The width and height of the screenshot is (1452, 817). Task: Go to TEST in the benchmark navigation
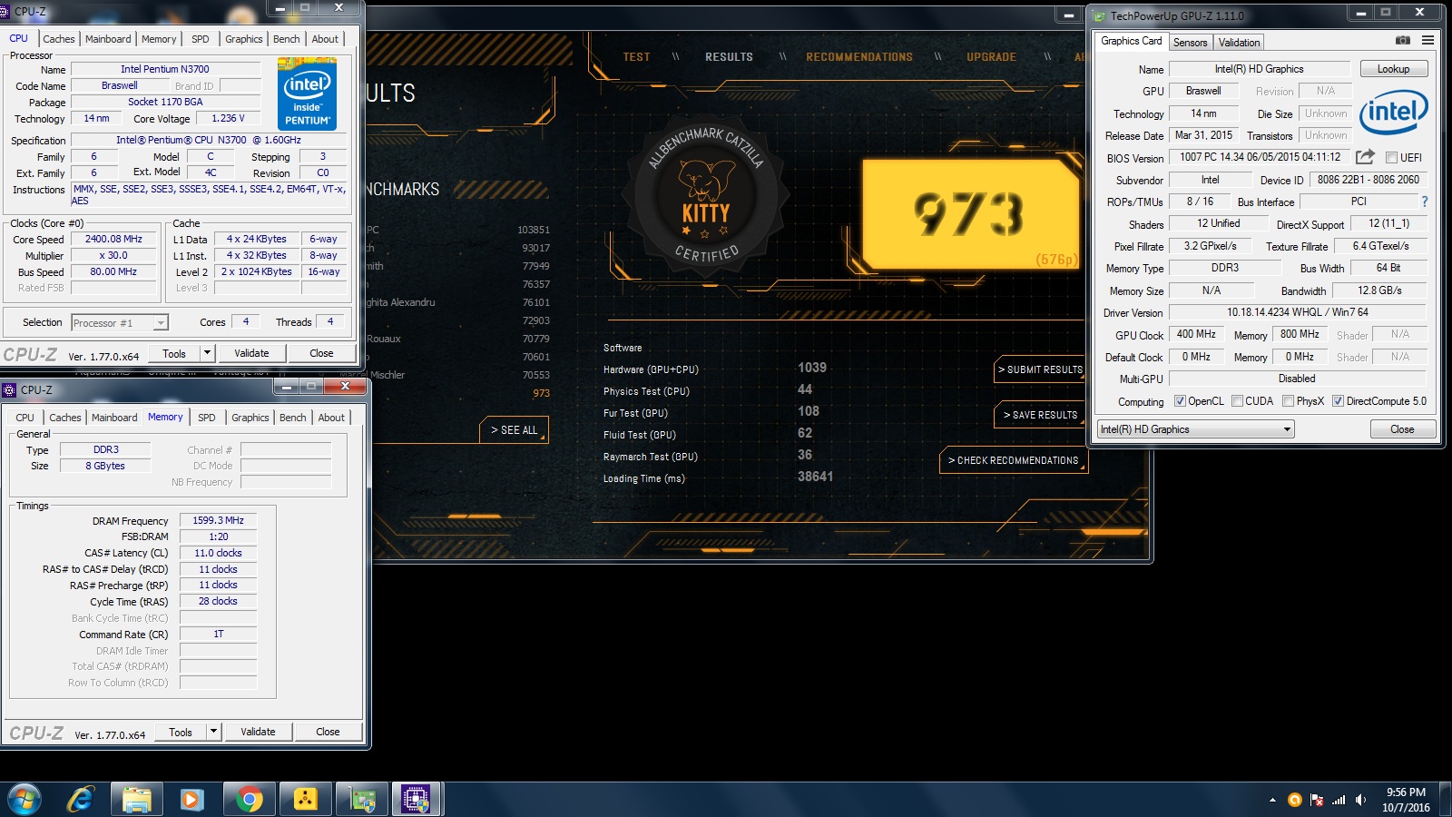point(636,56)
